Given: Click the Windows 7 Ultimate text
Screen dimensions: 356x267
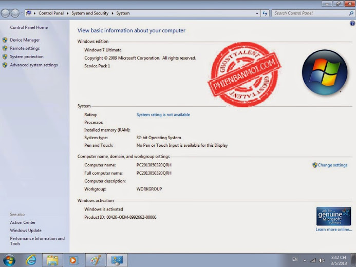Looking at the screenshot, I should (103, 50).
